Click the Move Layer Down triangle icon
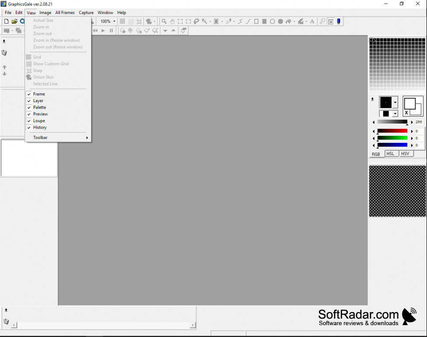427x337 pixels. 165,31
